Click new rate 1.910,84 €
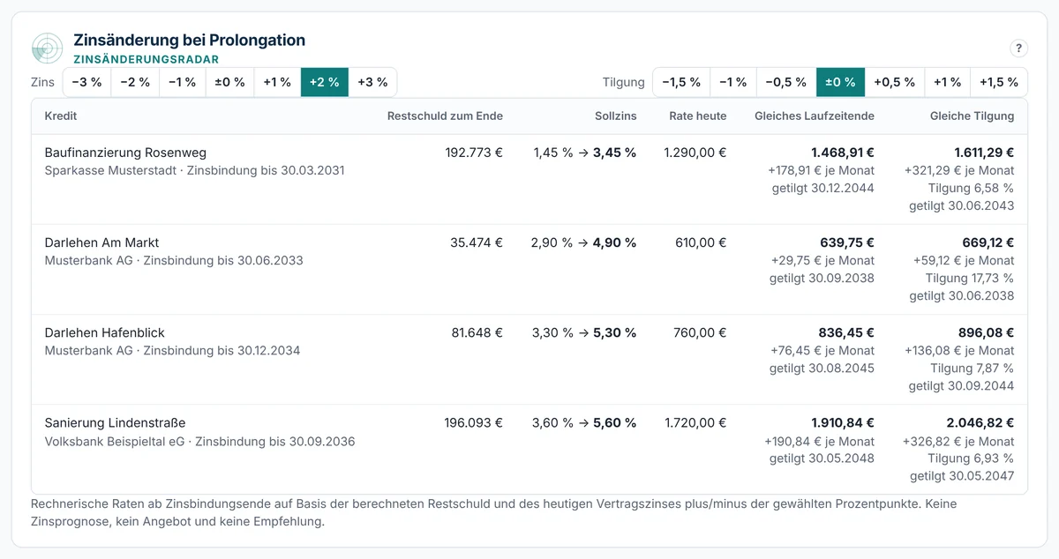The image size is (1059, 559). 843,422
